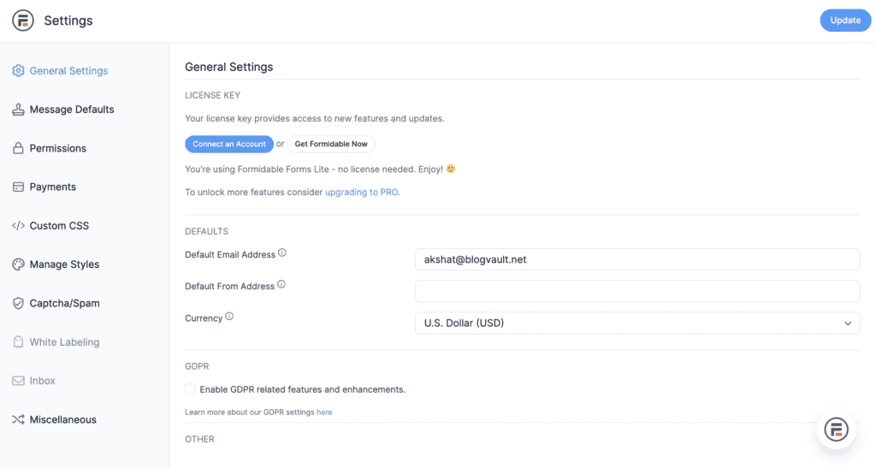Image resolution: width=876 pixels, height=469 pixels.
Task: Click the Message Defaults stamp icon
Action: pos(19,110)
